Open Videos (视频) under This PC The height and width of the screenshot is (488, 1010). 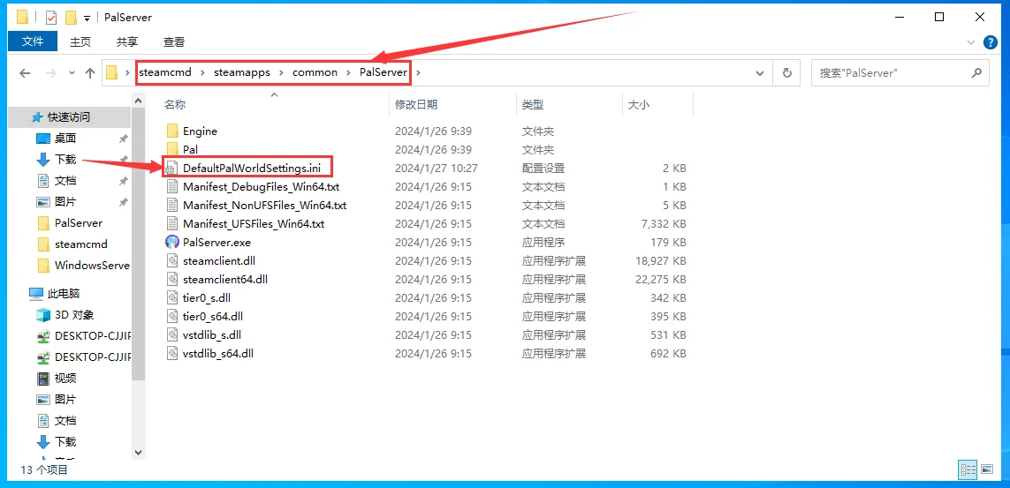click(x=65, y=378)
